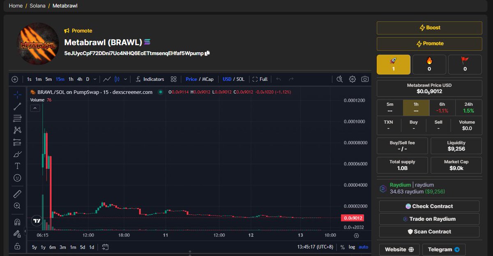This screenshot has height=256, width=493.
Task: Click the fire vote button
Action: [429, 64]
